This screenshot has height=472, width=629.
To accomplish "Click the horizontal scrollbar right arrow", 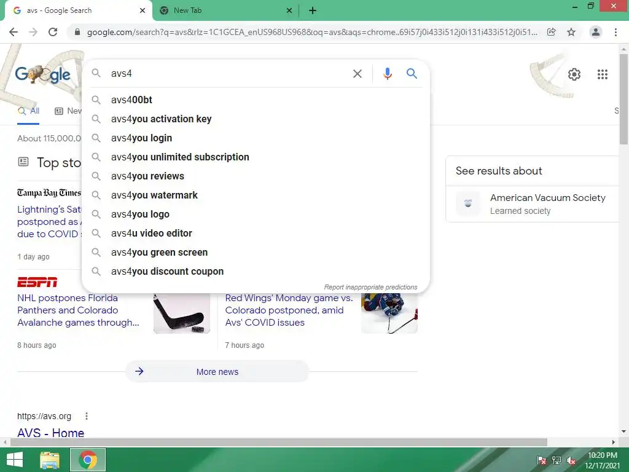I will [x=613, y=442].
